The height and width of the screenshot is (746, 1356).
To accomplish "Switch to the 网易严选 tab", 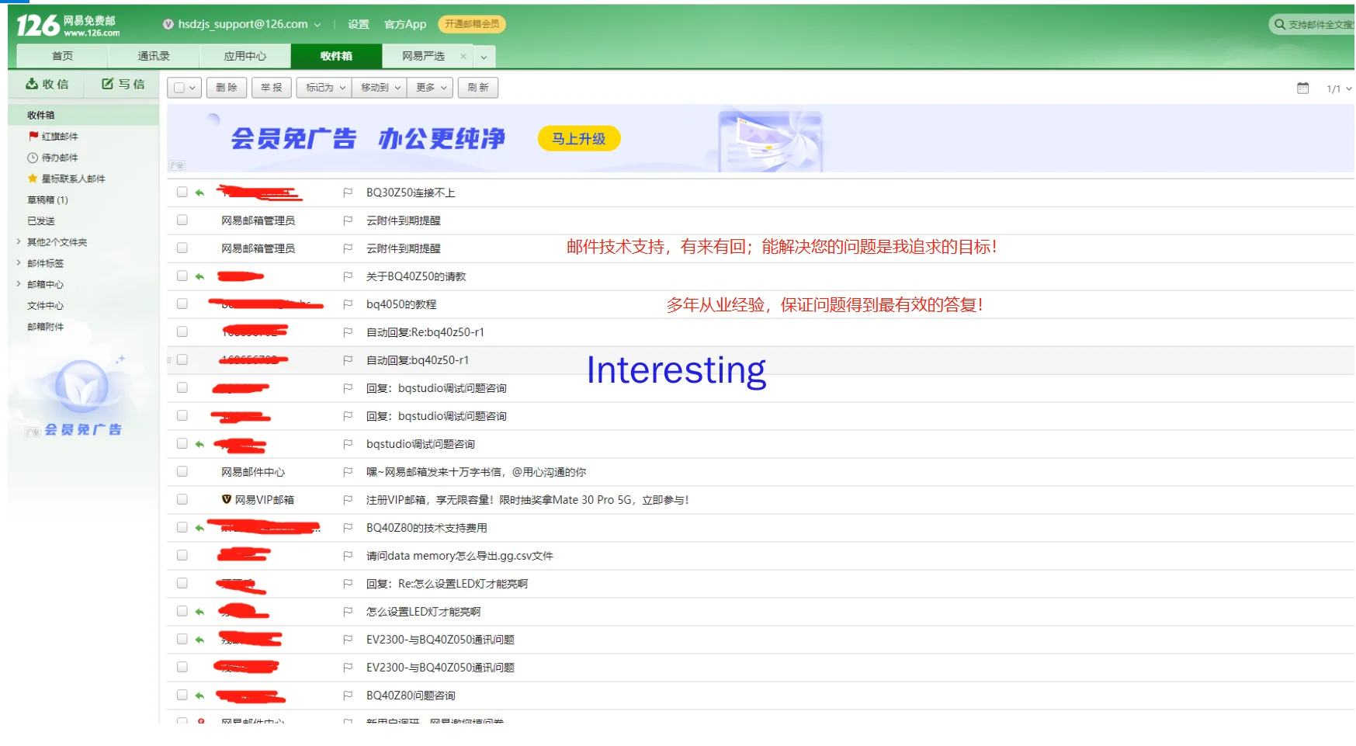I will click(424, 56).
